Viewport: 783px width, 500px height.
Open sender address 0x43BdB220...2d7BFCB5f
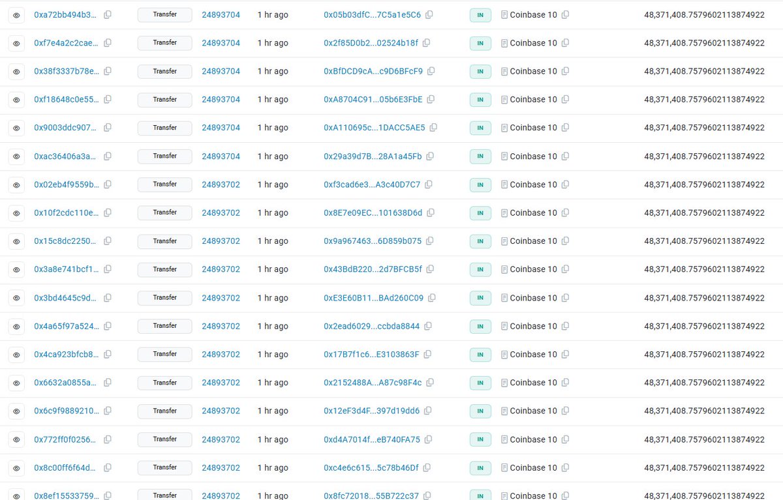click(373, 269)
